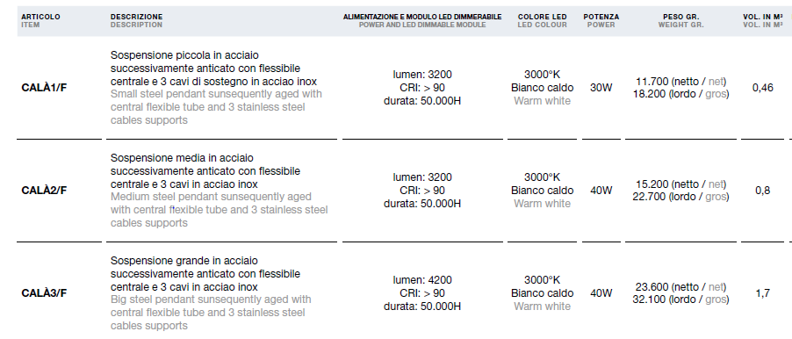
Task: Click the 'Medium steel pendant' English description
Action: 220,210
